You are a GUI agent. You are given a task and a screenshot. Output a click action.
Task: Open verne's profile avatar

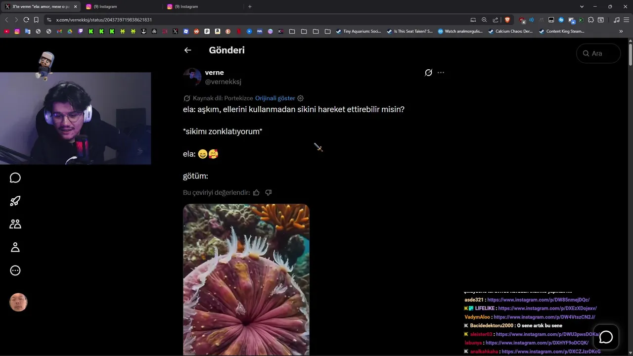pos(192,77)
